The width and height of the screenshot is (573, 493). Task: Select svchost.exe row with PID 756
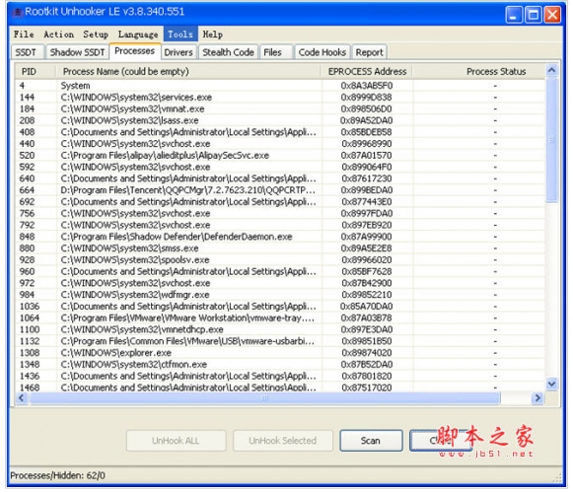pos(280,213)
